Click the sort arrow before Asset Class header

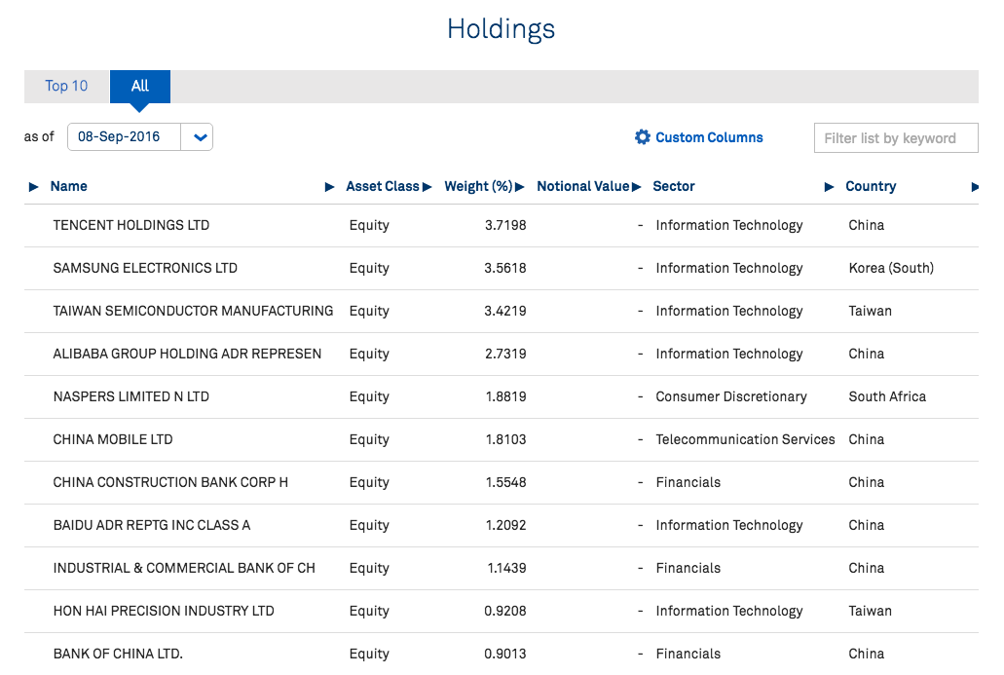point(330,187)
